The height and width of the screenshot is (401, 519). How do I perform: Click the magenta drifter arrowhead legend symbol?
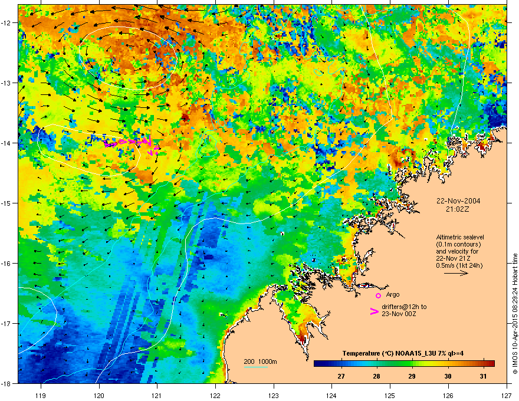click(374, 311)
